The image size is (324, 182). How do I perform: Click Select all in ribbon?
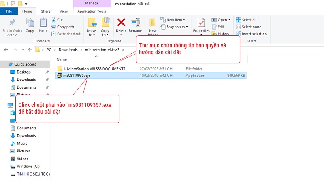[246, 20]
